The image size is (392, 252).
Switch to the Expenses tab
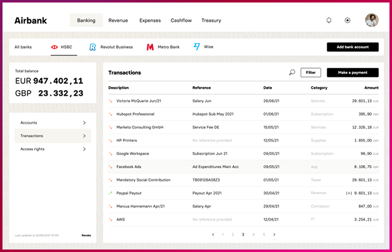[x=150, y=21]
